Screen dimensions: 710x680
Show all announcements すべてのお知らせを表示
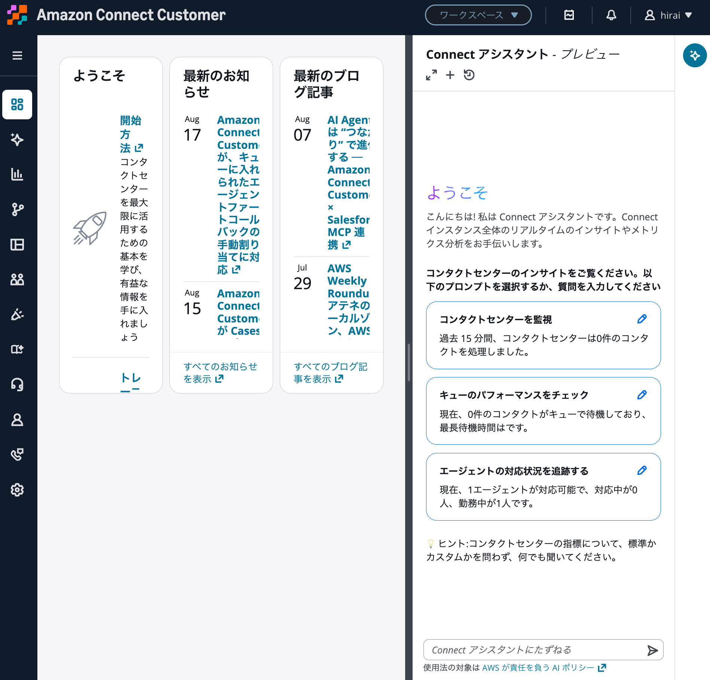pyautogui.click(x=220, y=373)
